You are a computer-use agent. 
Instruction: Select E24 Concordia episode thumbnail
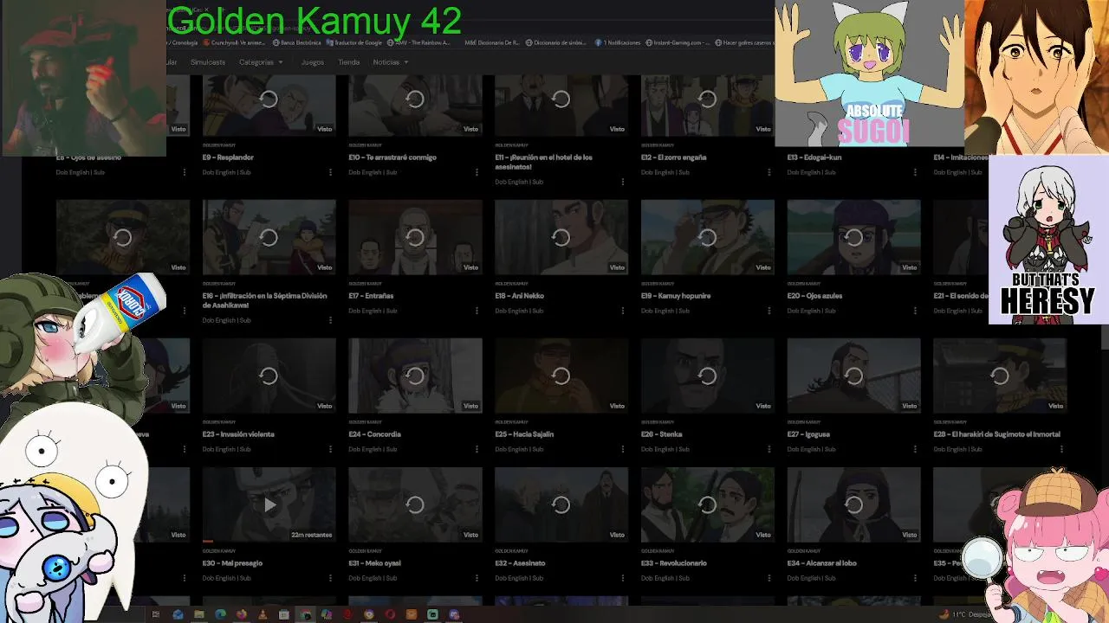pyautogui.click(x=415, y=376)
